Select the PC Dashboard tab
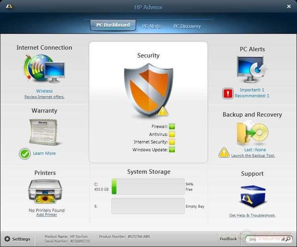The image size is (297, 247). 113,25
